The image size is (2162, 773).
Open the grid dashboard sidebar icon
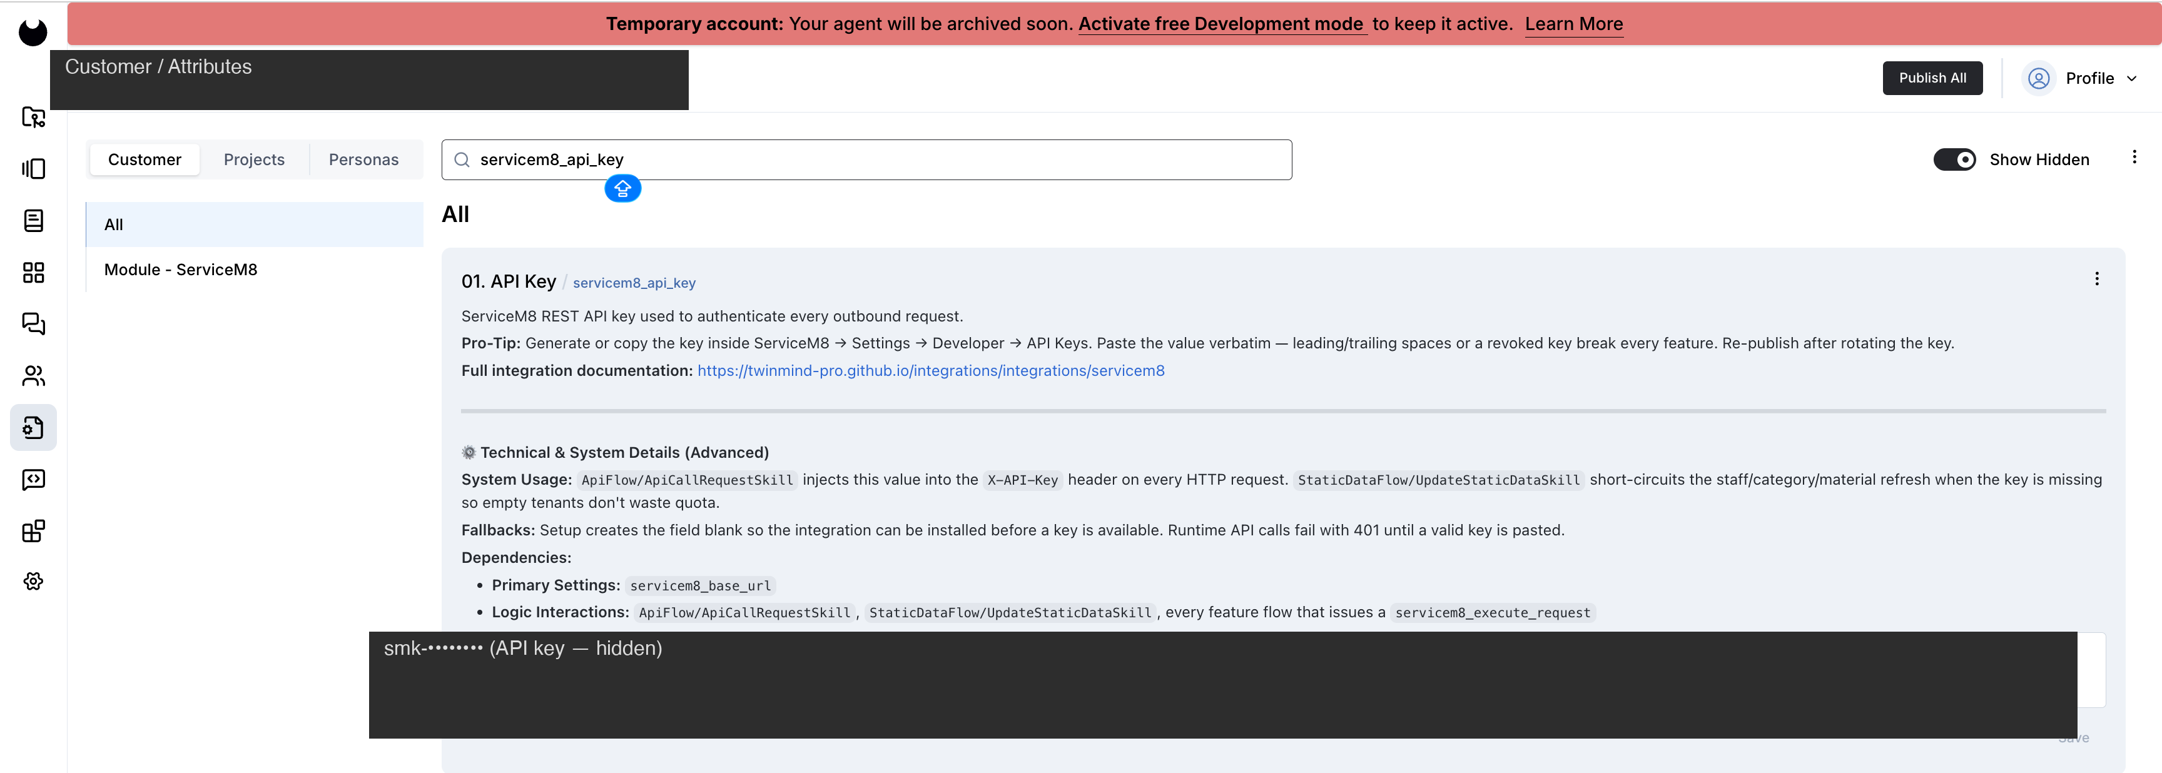coord(34,273)
